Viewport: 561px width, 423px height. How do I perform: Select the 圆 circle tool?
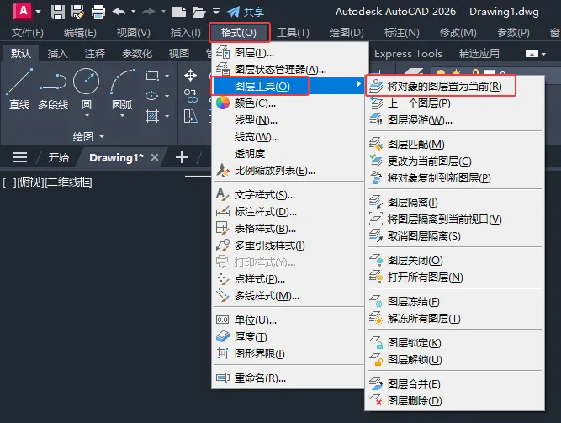point(87,89)
